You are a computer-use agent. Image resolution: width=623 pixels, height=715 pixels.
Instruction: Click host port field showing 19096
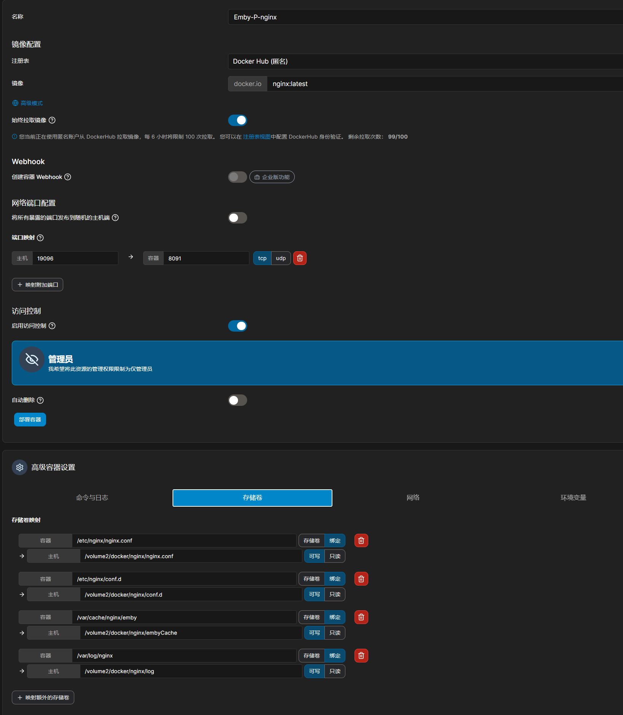(x=75, y=258)
